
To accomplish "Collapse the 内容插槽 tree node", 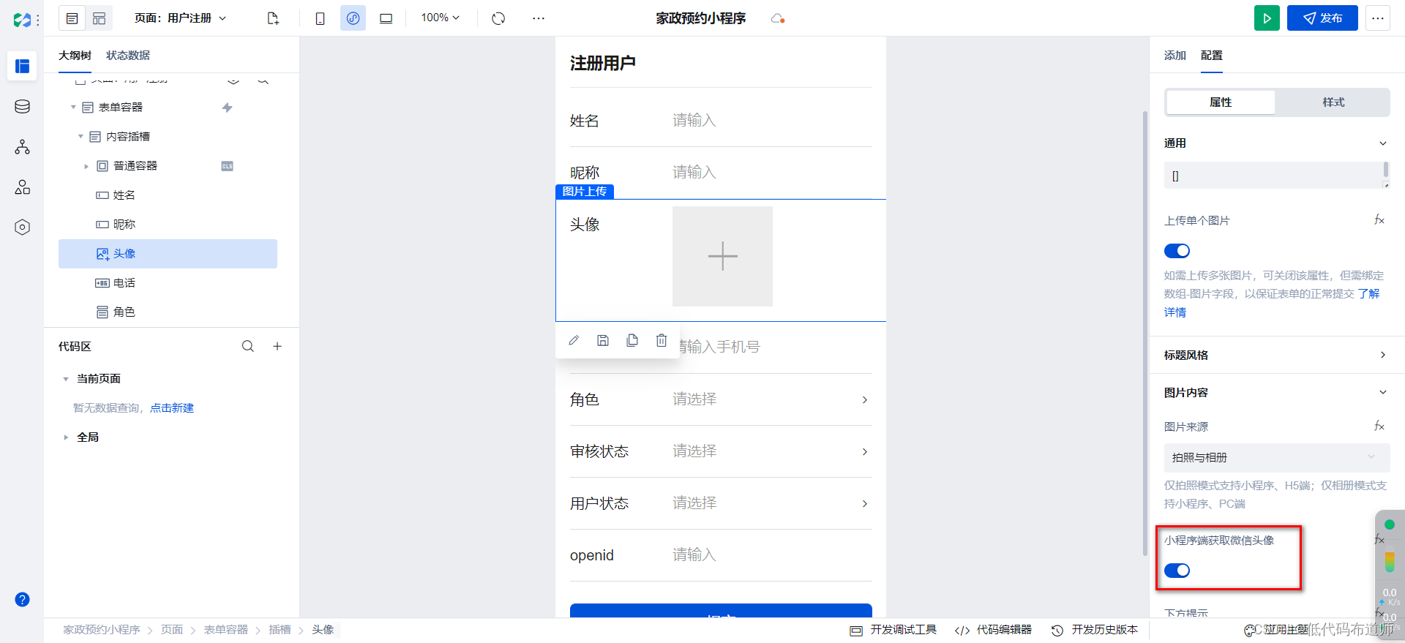I will [x=80, y=137].
